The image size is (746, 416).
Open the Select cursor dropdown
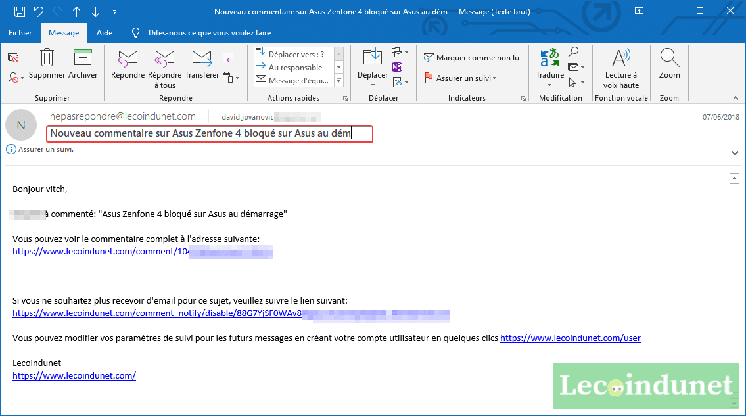(576, 83)
